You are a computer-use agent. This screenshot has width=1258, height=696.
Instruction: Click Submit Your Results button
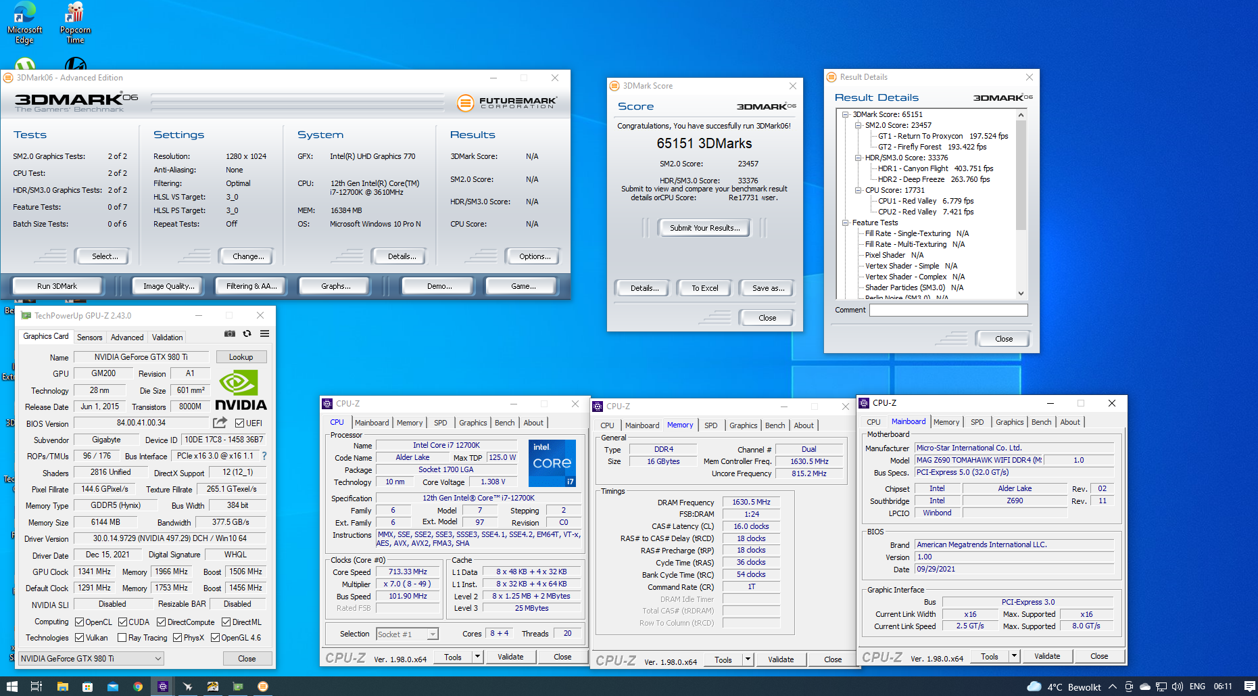[x=704, y=228]
